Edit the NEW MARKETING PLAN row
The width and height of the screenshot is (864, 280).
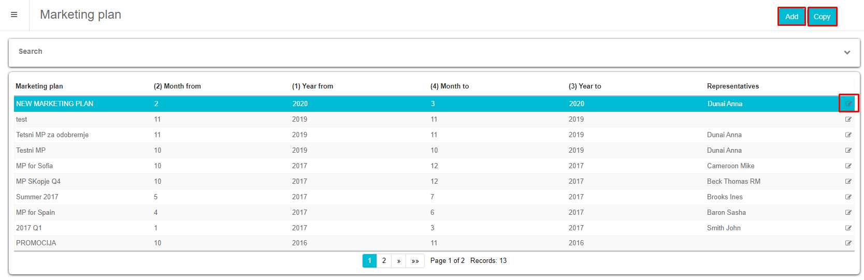point(848,104)
